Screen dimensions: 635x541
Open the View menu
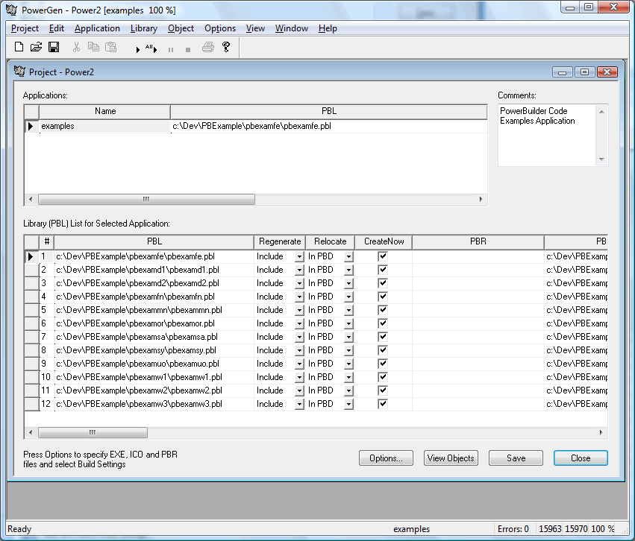coord(255,28)
